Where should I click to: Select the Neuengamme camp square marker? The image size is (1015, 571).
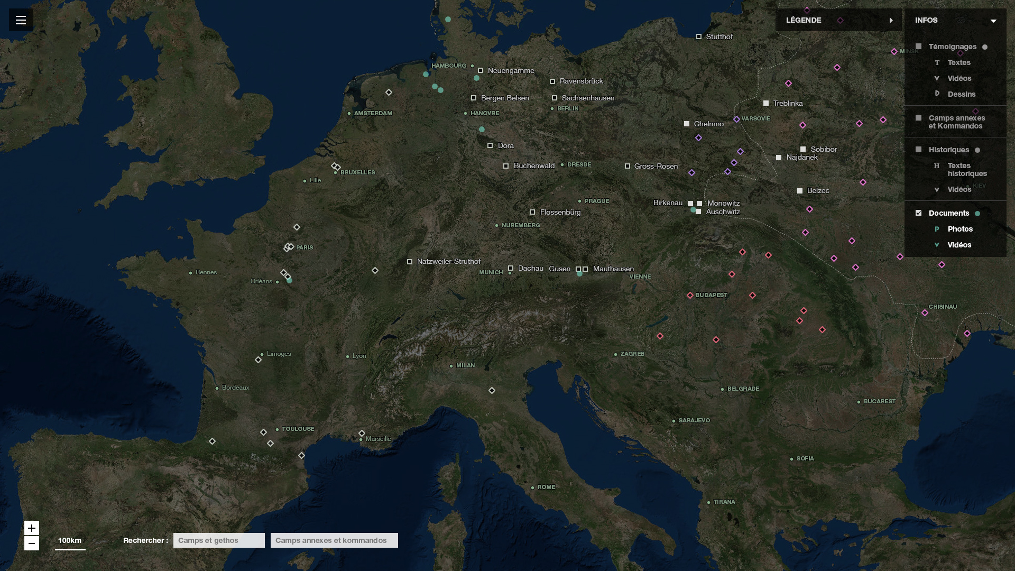coord(481,70)
